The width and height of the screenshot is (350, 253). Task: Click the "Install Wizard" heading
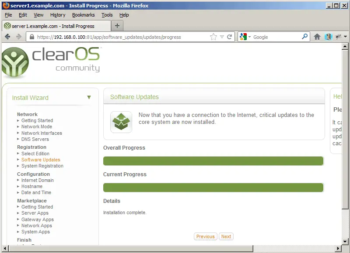pyautogui.click(x=30, y=98)
